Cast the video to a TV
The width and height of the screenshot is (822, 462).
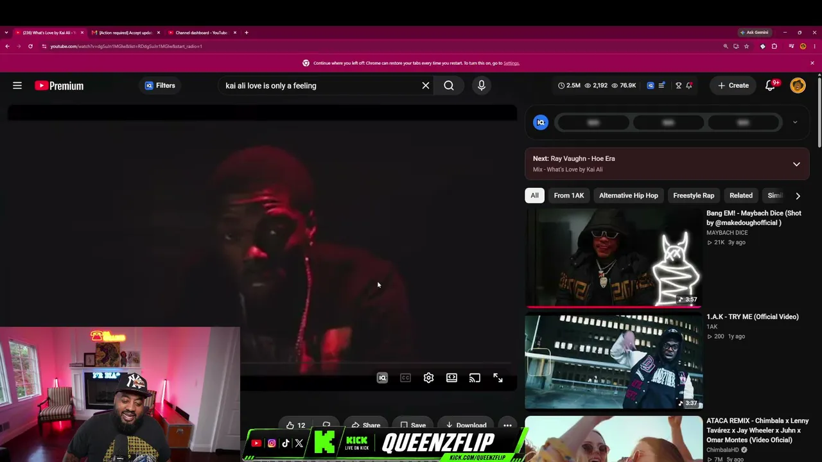point(475,378)
